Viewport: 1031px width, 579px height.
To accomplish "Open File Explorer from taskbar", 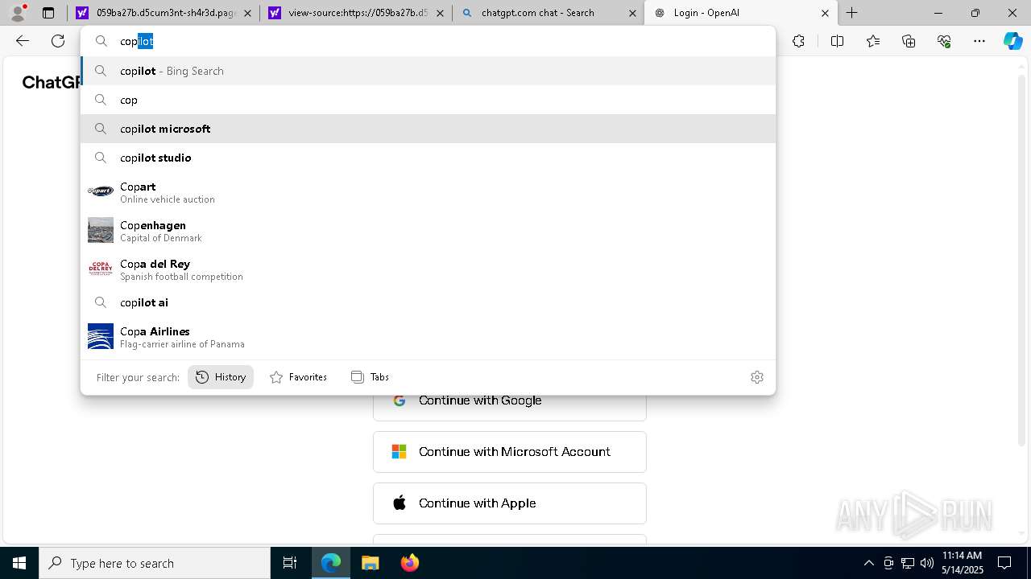I will click(370, 563).
